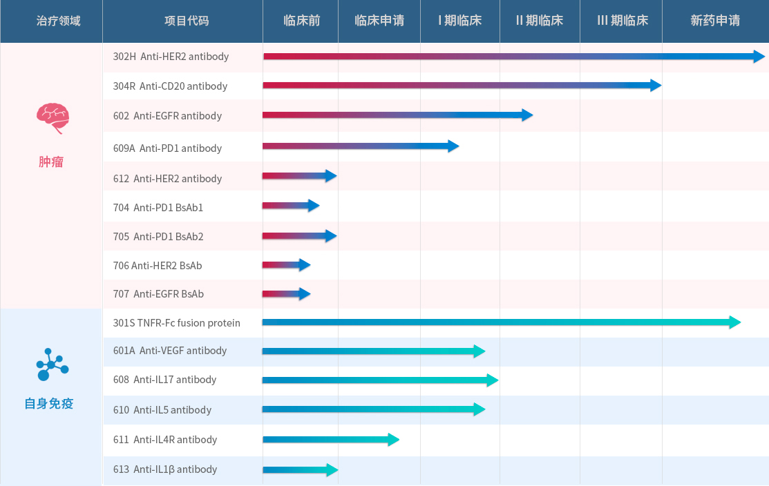Select project 609A Anti-PD1 antibody

click(x=167, y=148)
